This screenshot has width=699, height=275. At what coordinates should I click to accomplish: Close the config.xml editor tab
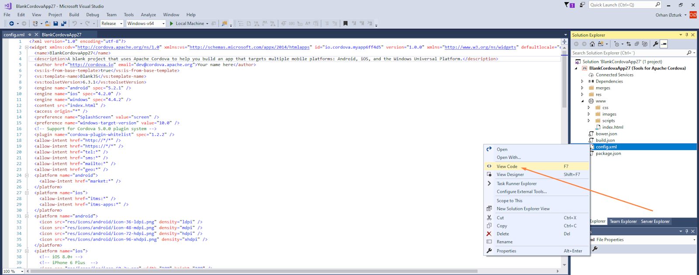click(36, 34)
